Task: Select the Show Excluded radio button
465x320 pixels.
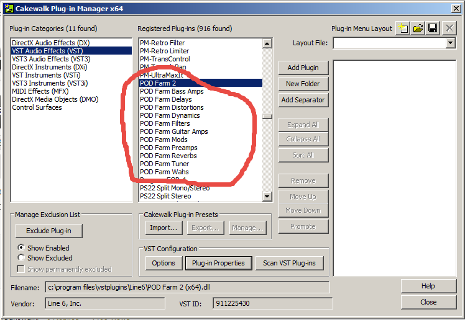Action: (22, 258)
